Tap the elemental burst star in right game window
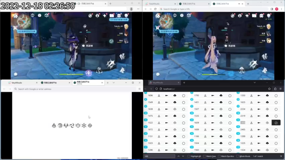 (253, 64)
